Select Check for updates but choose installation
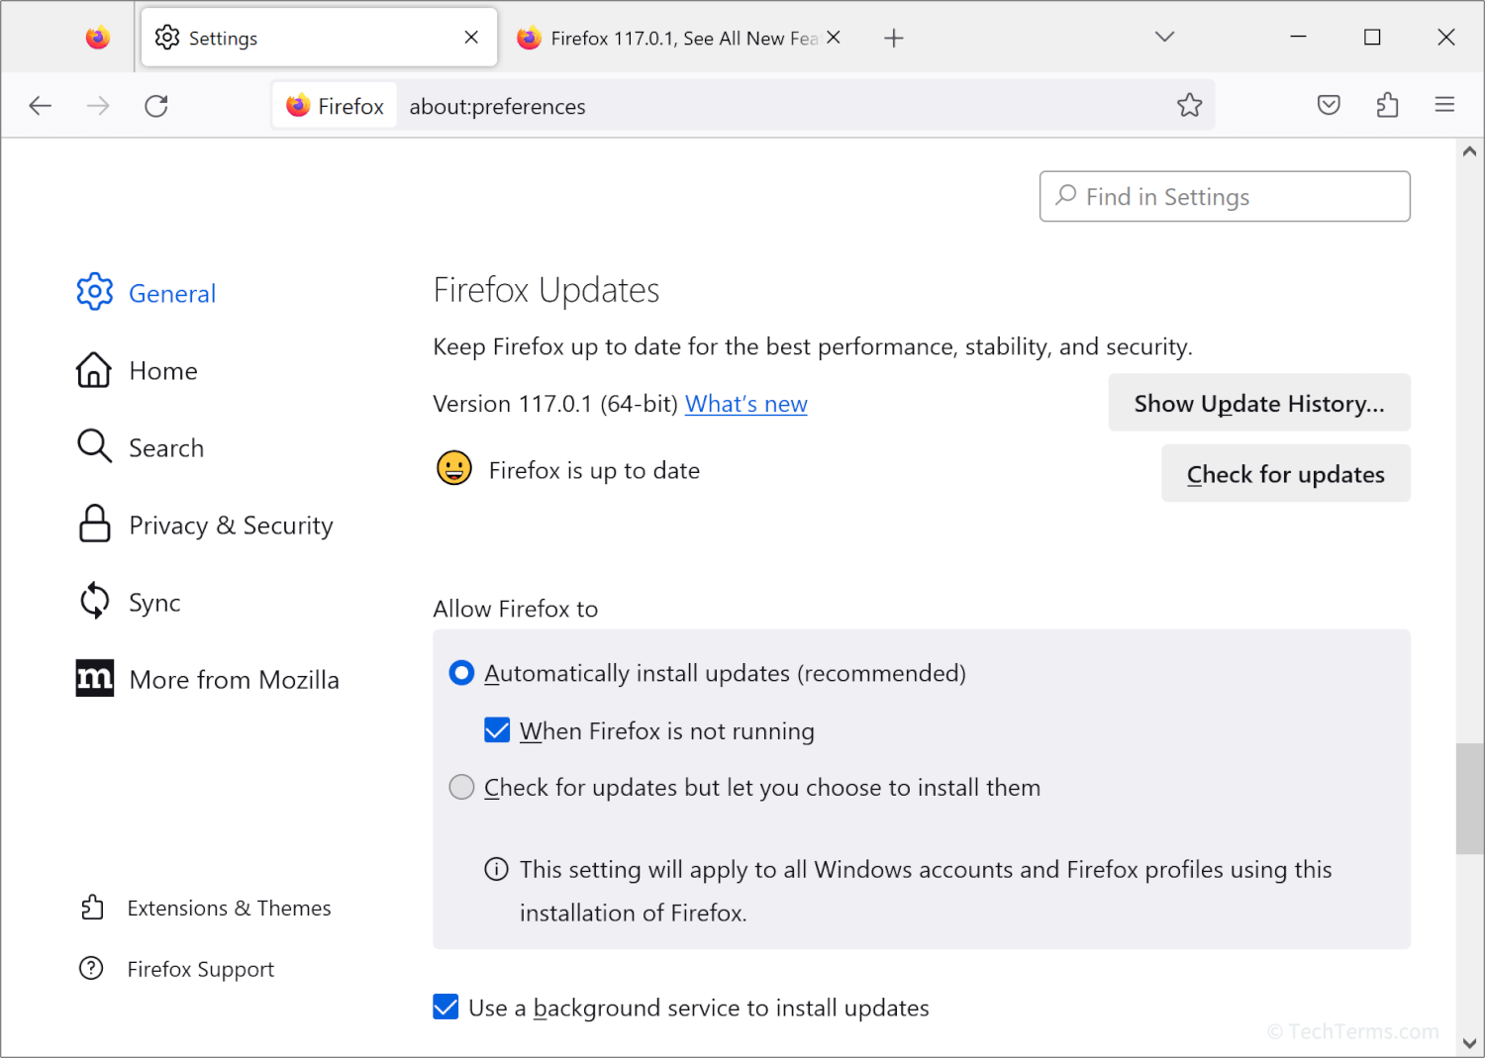Viewport: 1485px width, 1058px height. tap(461, 787)
